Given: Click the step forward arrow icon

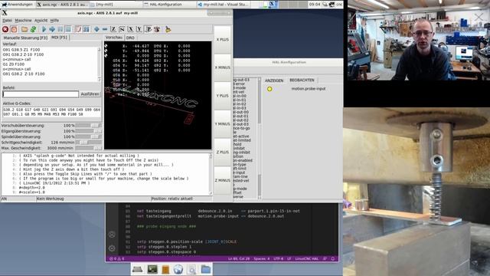Looking at the screenshot, I should 52,29.
